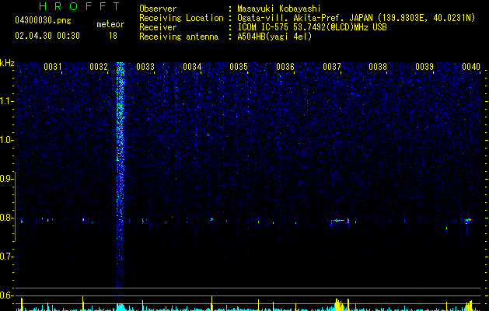The image size is (489, 311).
Task: Click the Observer label
Action: [x=158, y=9]
